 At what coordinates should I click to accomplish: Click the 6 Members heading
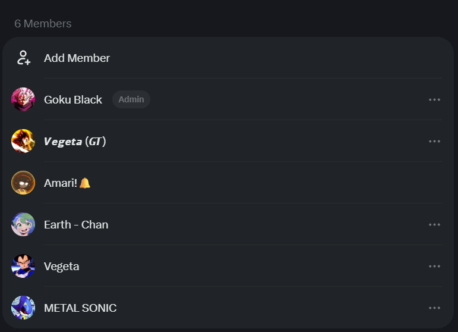(x=43, y=24)
